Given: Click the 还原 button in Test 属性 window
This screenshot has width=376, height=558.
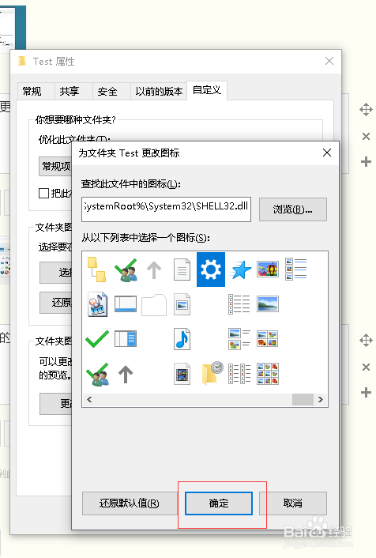Looking at the screenshot, I should tap(56, 303).
